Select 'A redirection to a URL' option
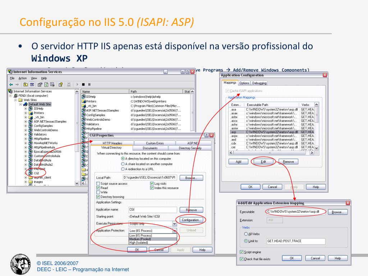Image resolution: width=368 pixels, height=276 pixels. coord(123,169)
